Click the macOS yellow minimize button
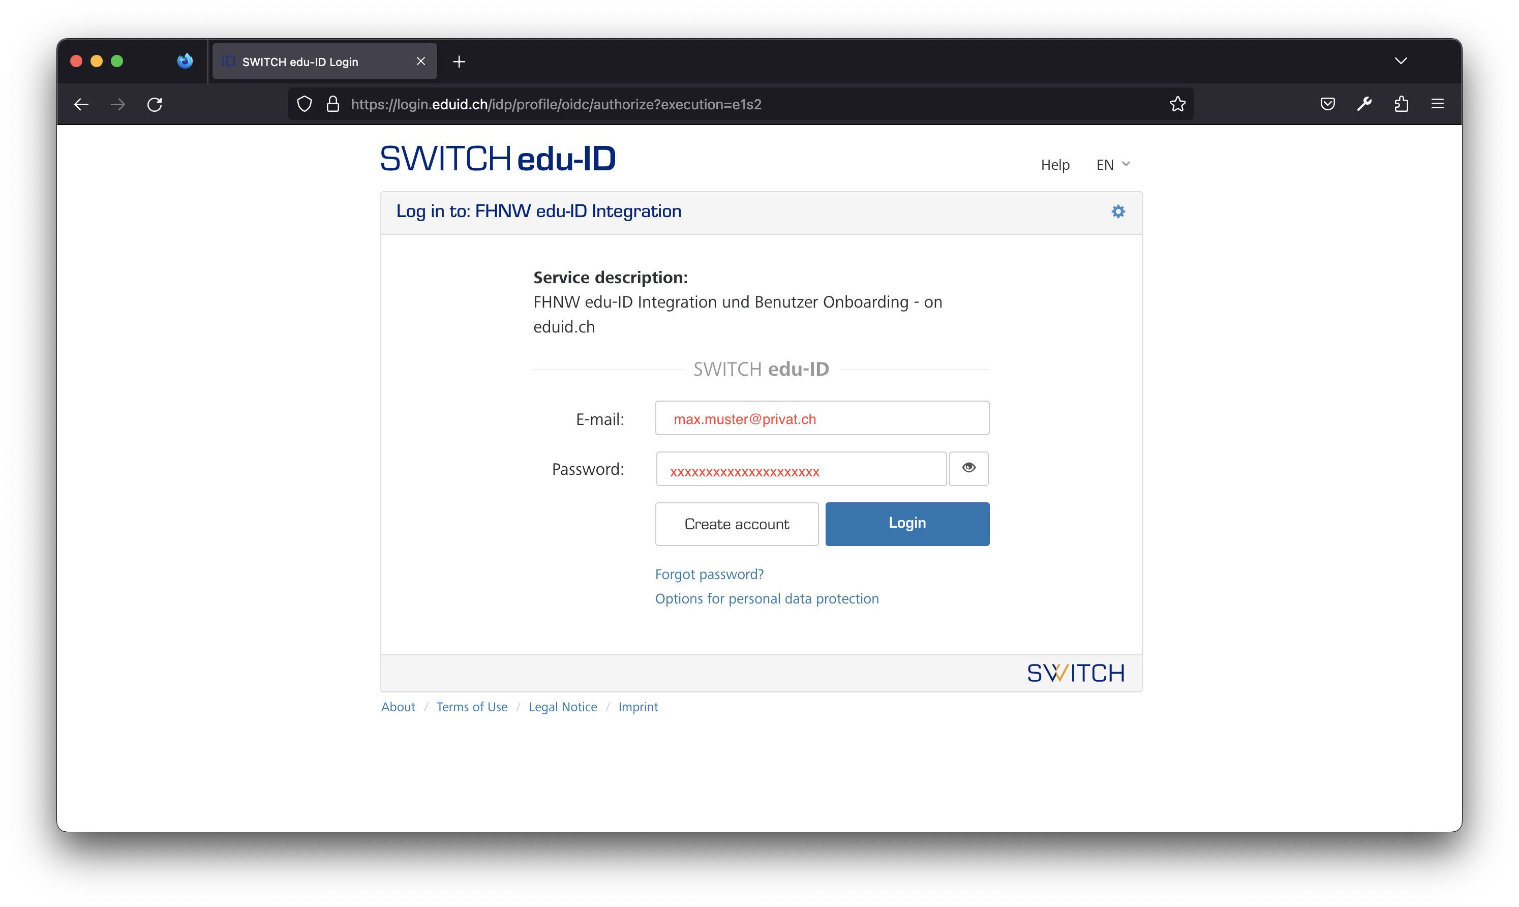Image resolution: width=1519 pixels, height=907 pixels. [x=97, y=61]
